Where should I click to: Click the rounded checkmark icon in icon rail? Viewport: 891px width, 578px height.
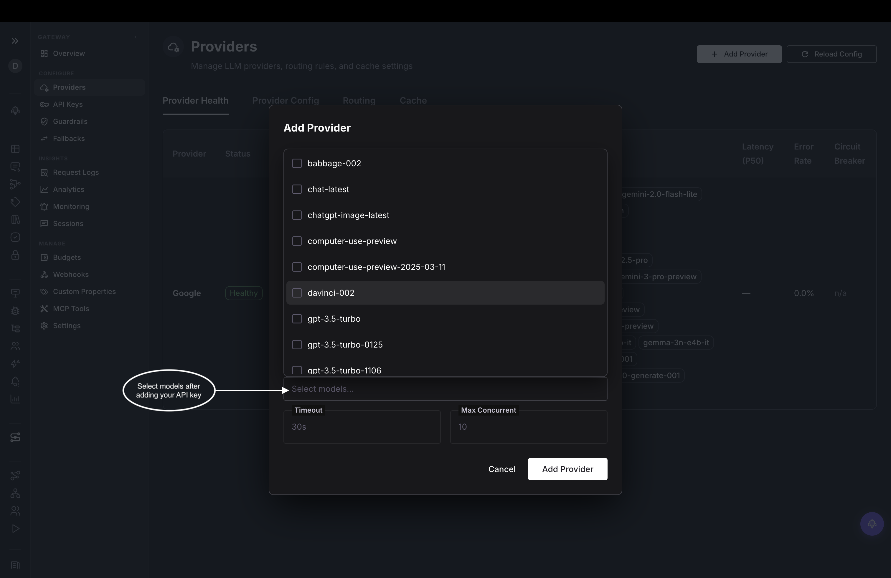[x=15, y=237]
